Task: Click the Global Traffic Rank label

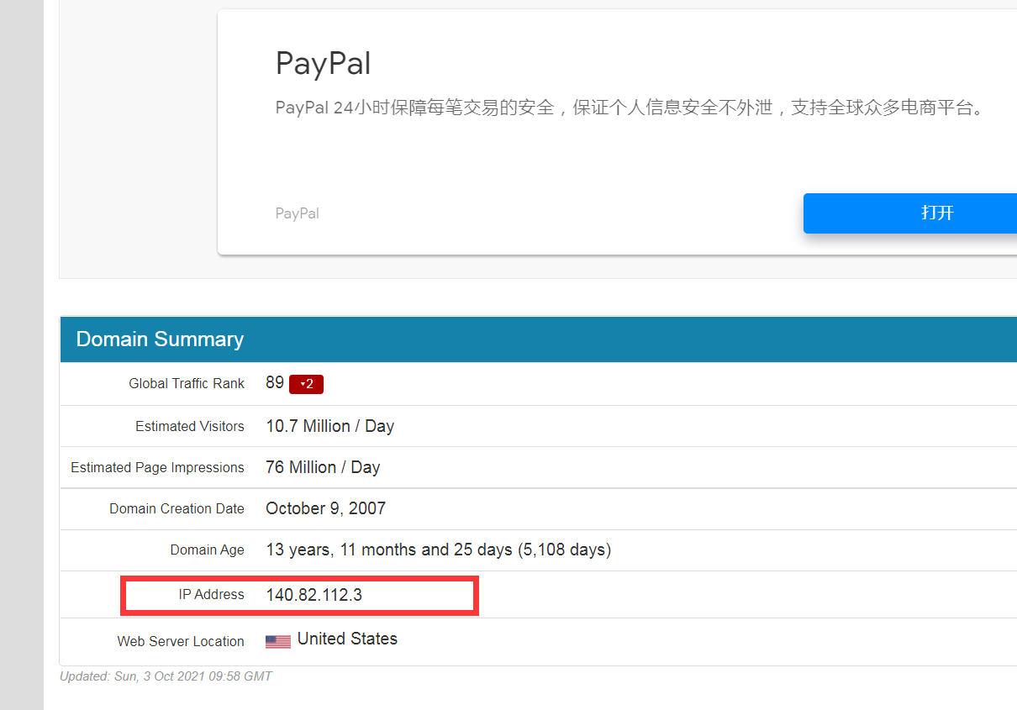Action: coord(187,383)
